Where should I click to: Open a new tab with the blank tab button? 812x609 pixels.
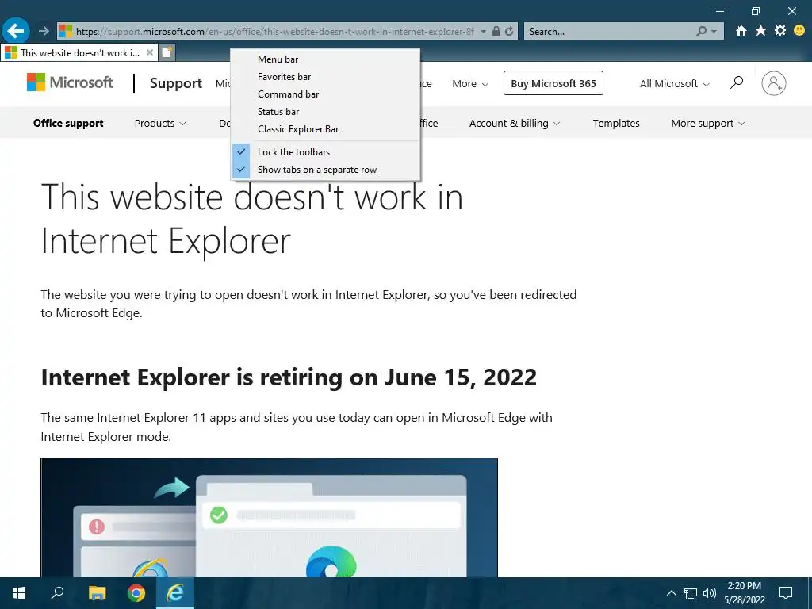167,52
